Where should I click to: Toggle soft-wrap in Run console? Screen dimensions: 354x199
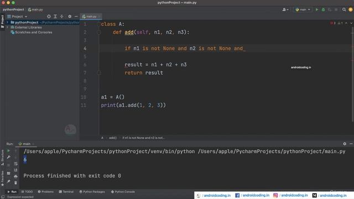[x=15, y=164]
